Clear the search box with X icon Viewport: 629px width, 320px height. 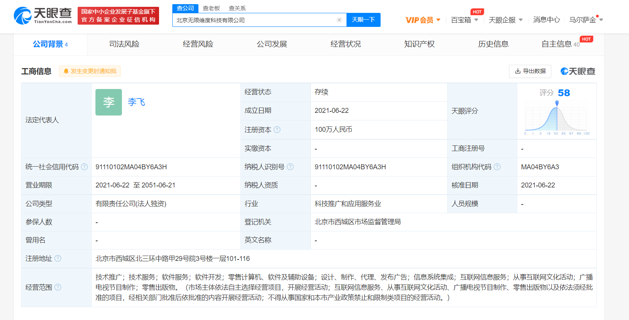tap(339, 20)
